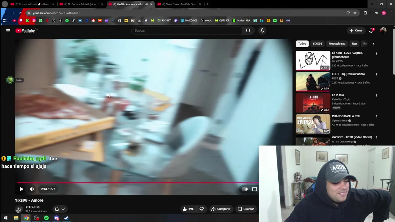Show more filter chips with right arrow
This screenshot has height=222, width=395.
(373, 44)
